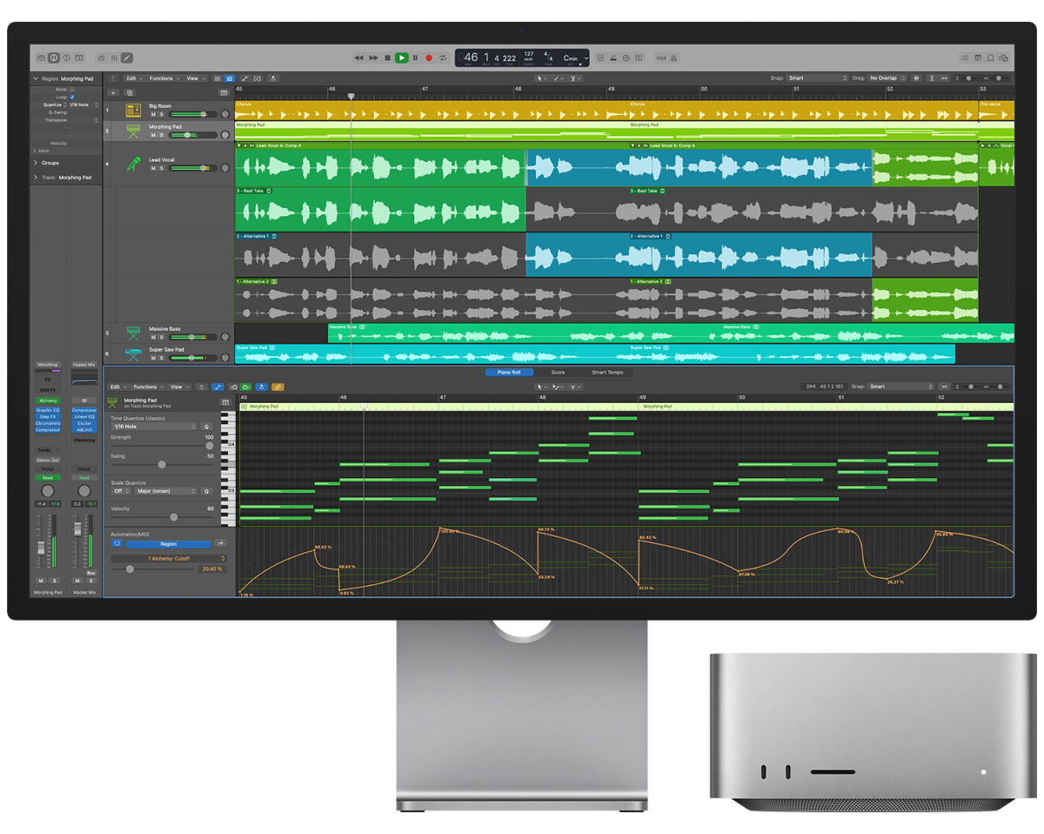The height and width of the screenshot is (834, 1044).
Task: Open the Library from the control bar
Action: pyautogui.click(x=41, y=57)
